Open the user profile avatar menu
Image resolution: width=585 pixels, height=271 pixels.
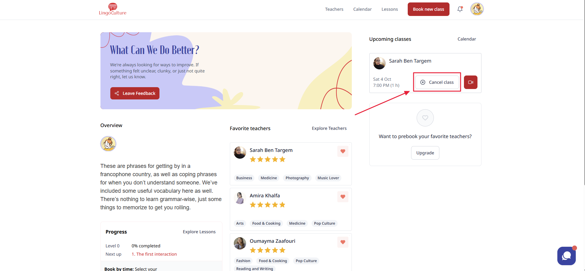pyautogui.click(x=477, y=9)
